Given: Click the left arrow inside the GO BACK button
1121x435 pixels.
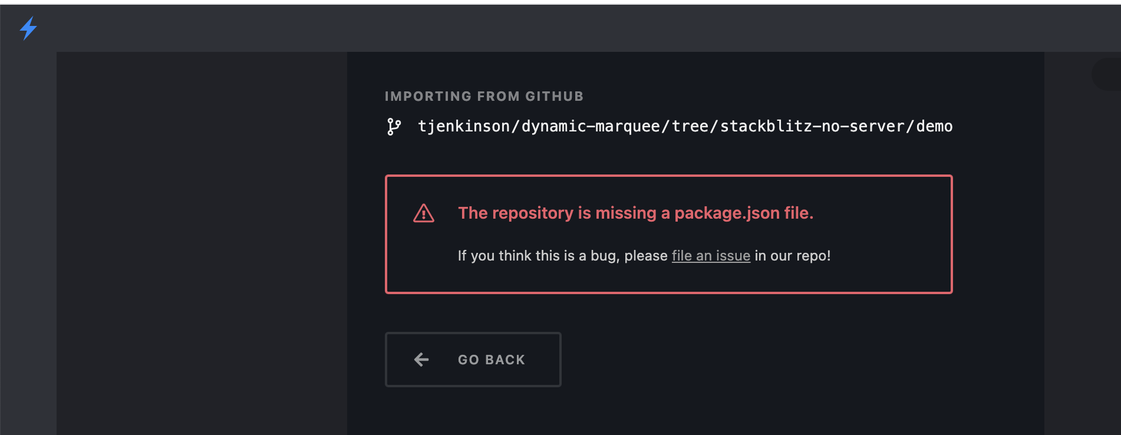Looking at the screenshot, I should [x=420, y=360].
